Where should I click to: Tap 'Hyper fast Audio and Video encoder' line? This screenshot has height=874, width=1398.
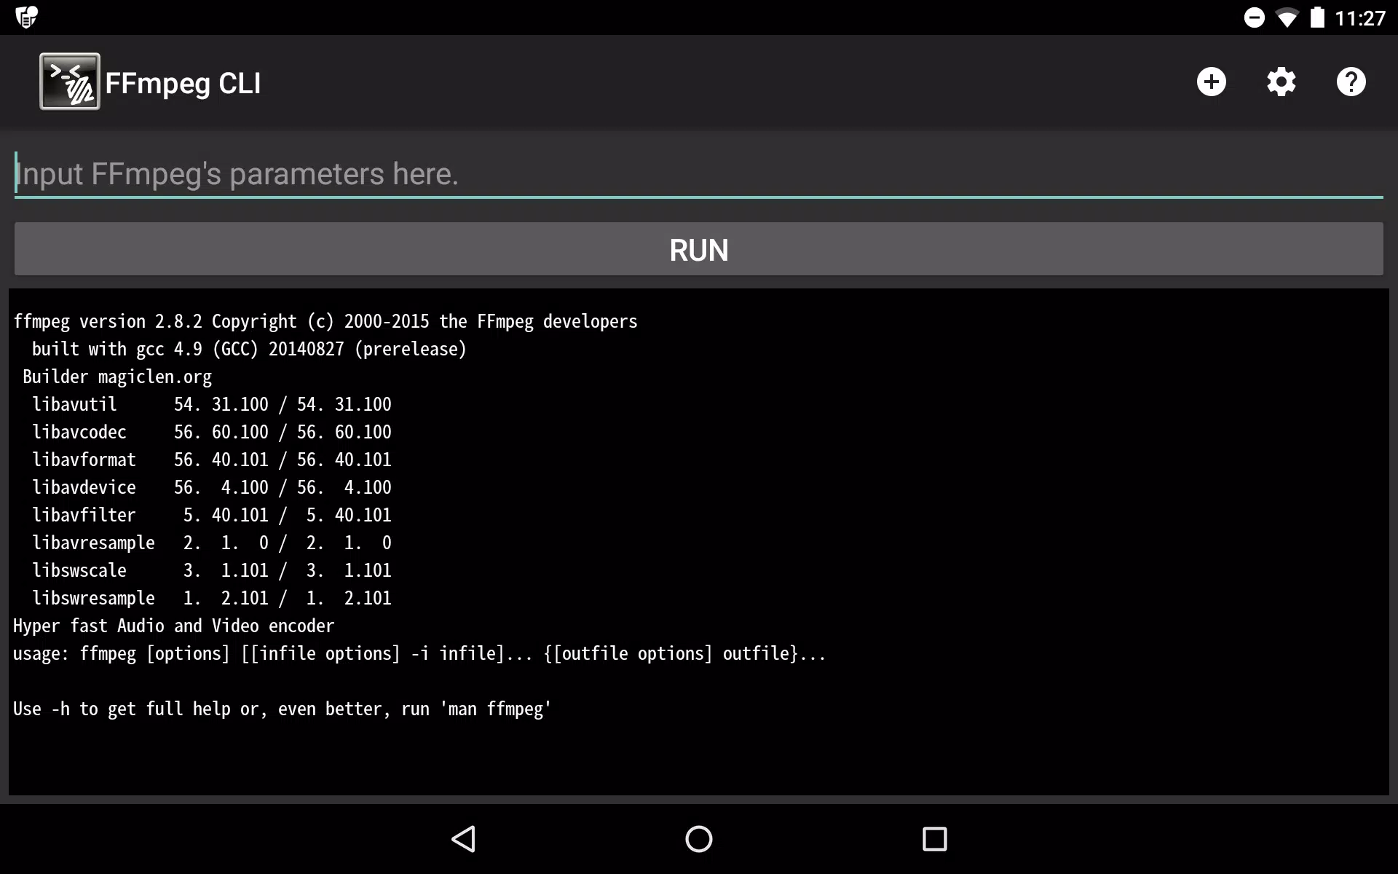click(174, 626)
